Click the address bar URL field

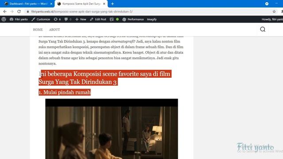click(x=148, y=11)
